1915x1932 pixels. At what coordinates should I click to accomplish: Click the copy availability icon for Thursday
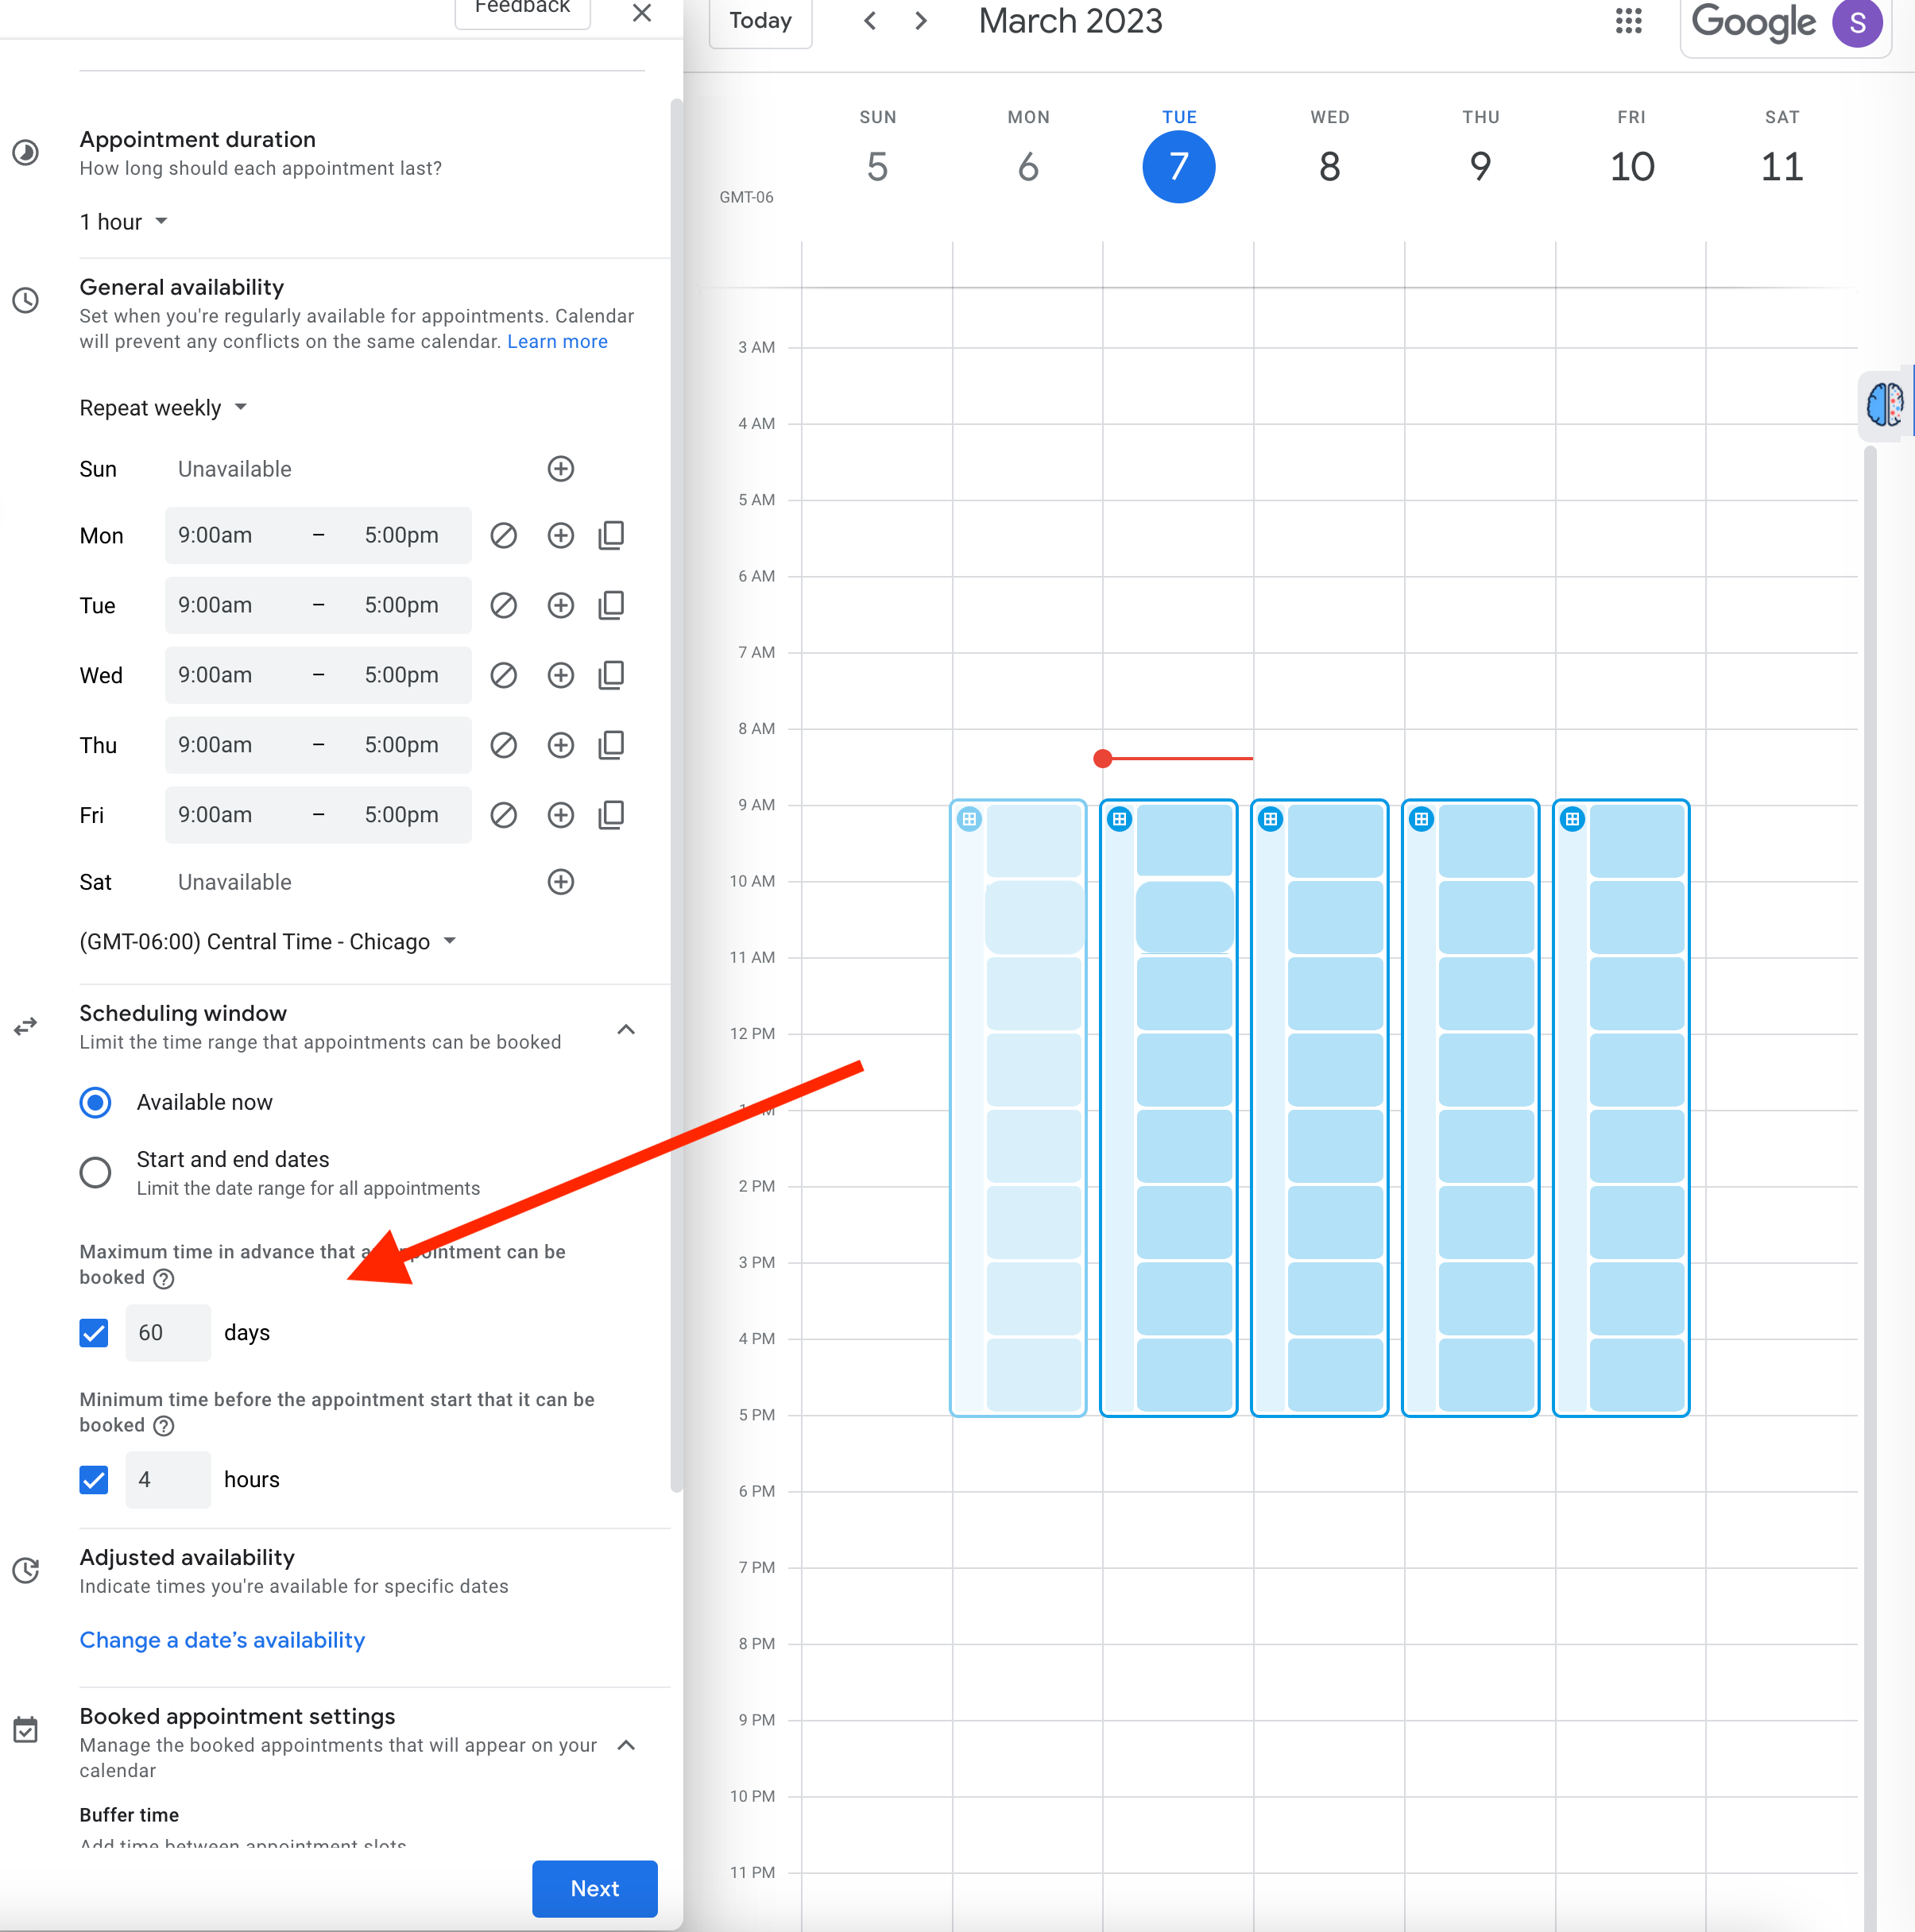(x=610, y=744)
